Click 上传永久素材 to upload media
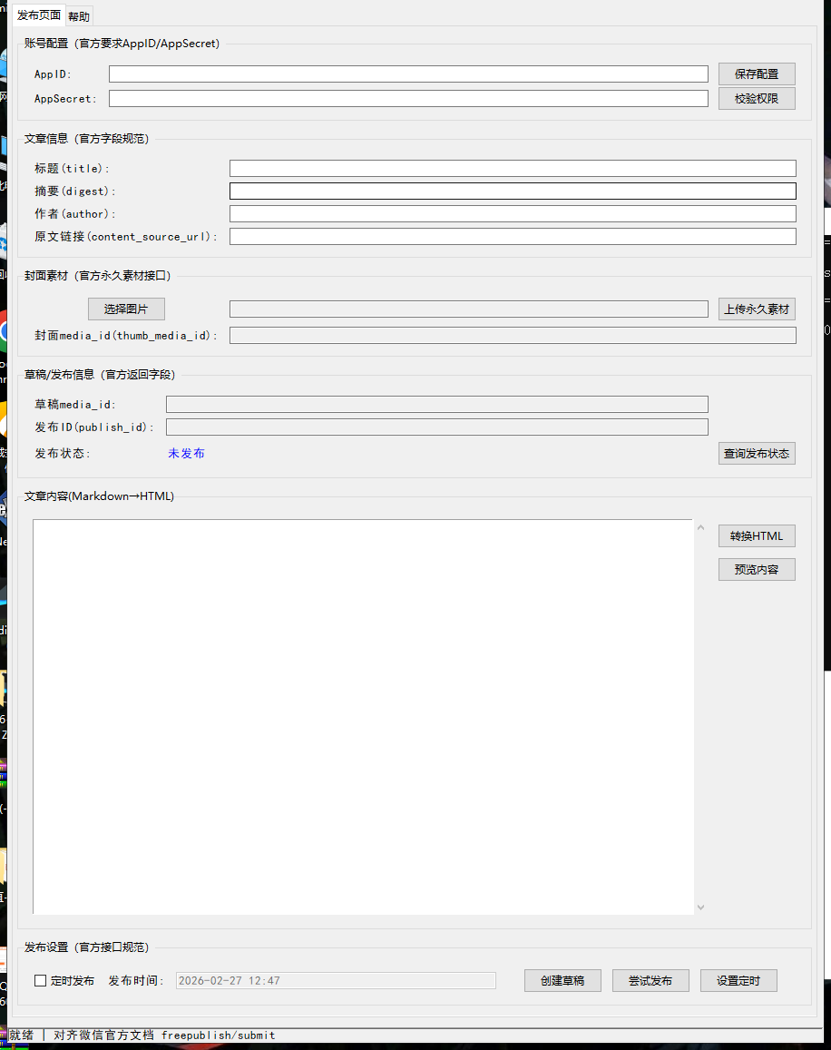 [x=757, y=309]
